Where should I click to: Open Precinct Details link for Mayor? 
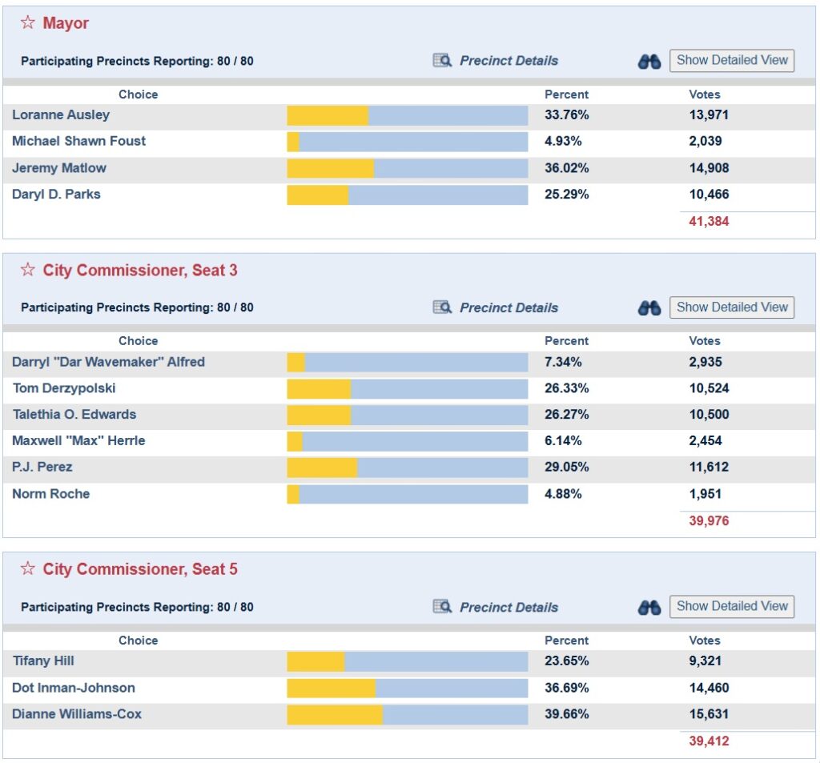tap(508, 61)
